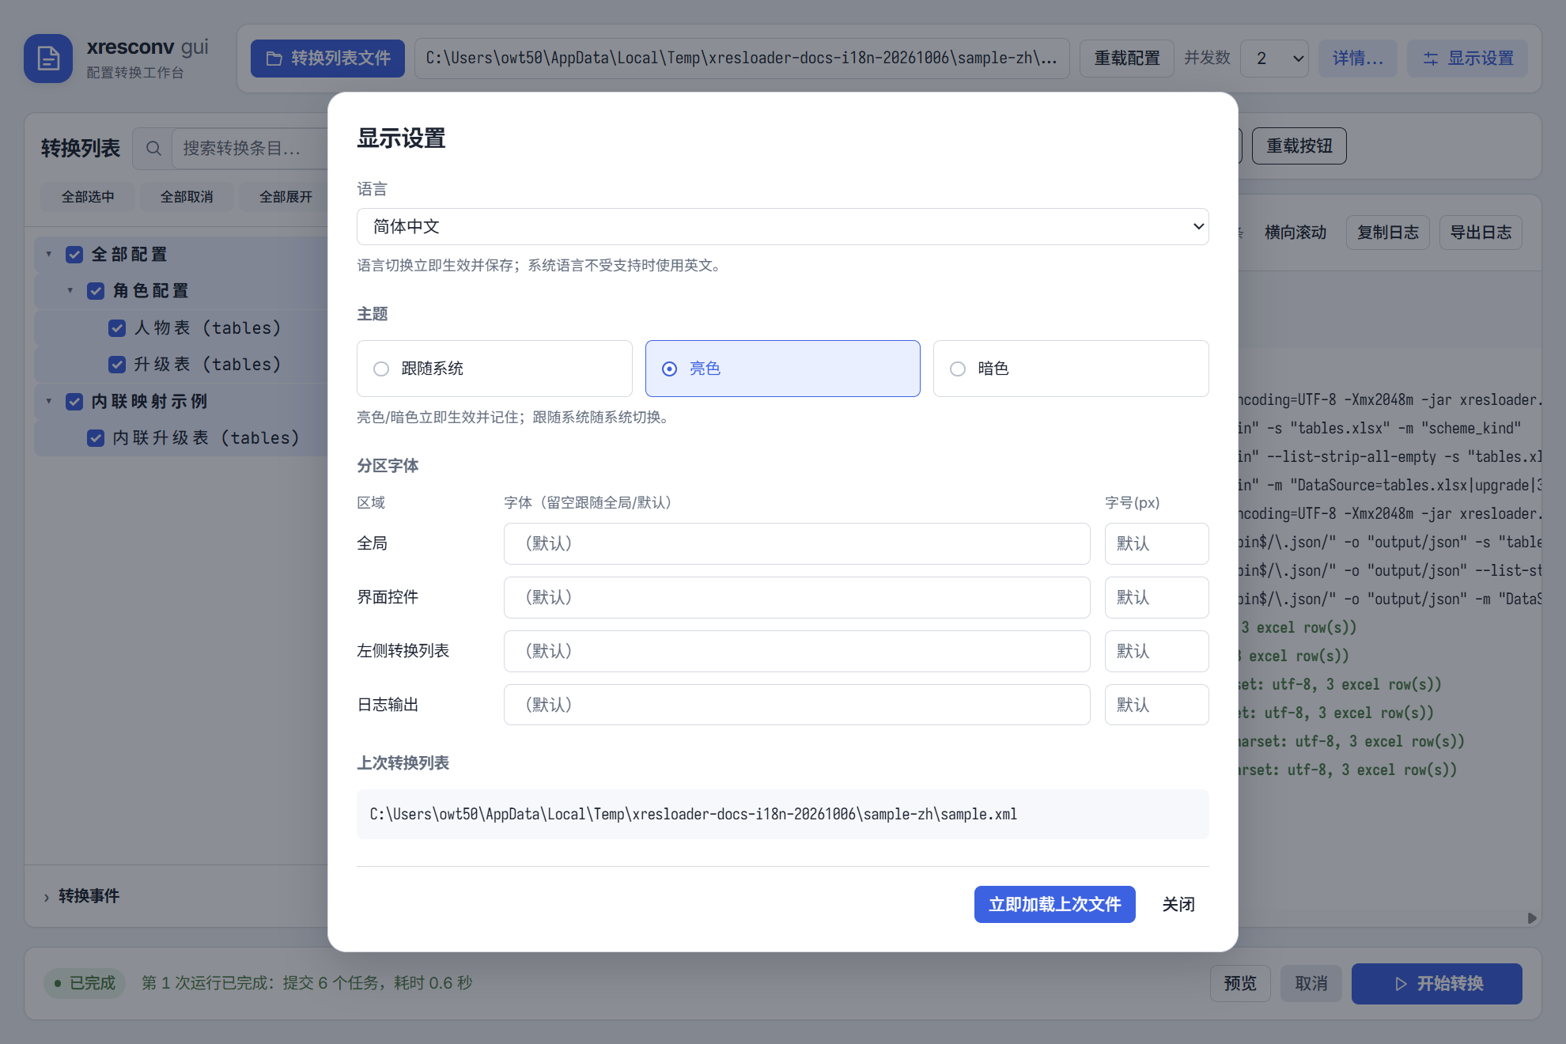Click the xresconv gui document logo icon
This screenshot has width=1566, height=1044.
point(48,59)
